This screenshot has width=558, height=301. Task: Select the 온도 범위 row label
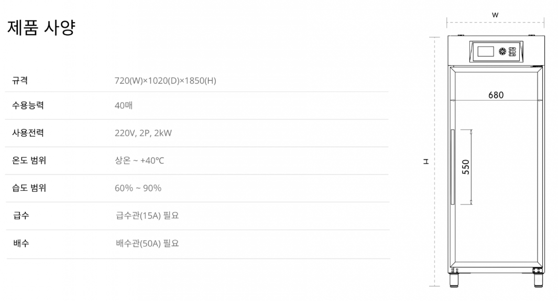click(29, 160)
